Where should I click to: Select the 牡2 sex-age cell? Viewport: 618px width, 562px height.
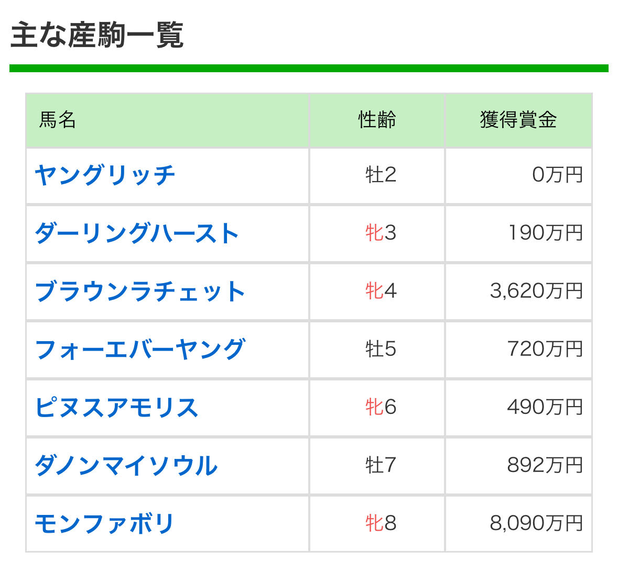pos(381,175)
